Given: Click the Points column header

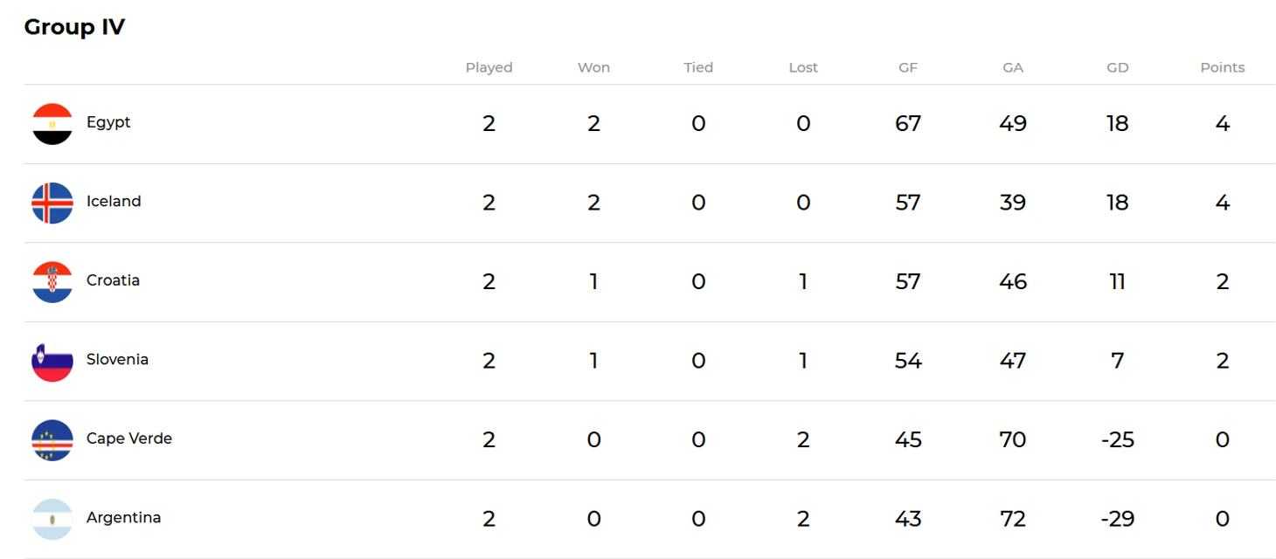Looking at the screenshot, I should coord(1222,67).
